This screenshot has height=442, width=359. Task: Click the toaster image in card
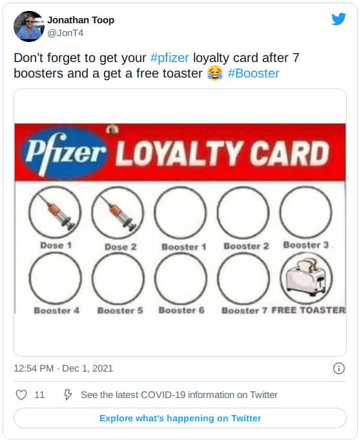point(306,277)
